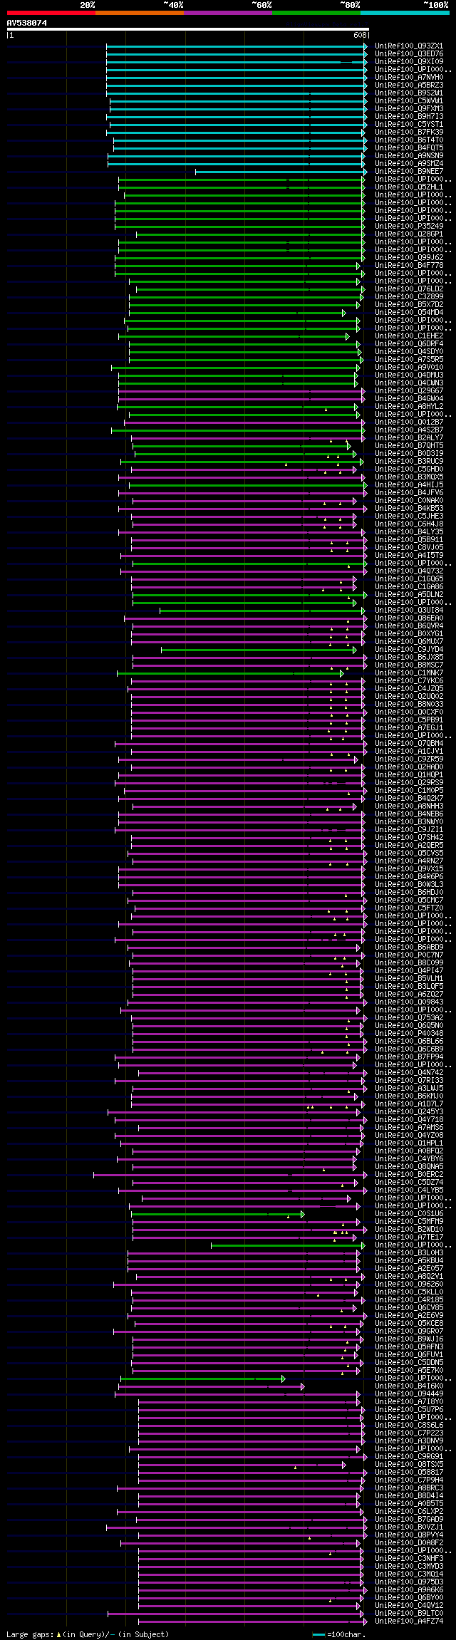The height and width of the screenshot is (1640, 456).
Task: Select the UniRef100_Q012B7 hit label
Action: click(x=409, y=422)
